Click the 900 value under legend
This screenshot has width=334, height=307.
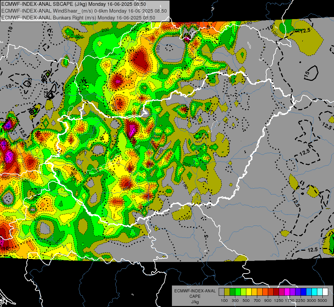click(268, 301)
